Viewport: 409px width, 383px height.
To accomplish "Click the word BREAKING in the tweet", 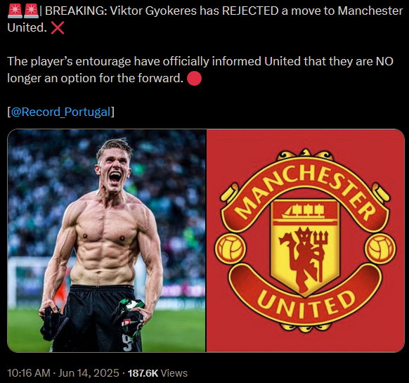I will click(76, 11).
